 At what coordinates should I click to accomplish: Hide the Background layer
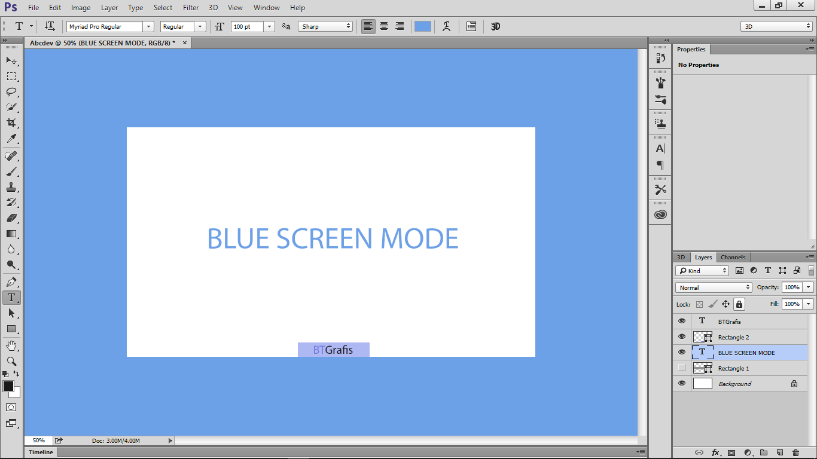[682, 383]
